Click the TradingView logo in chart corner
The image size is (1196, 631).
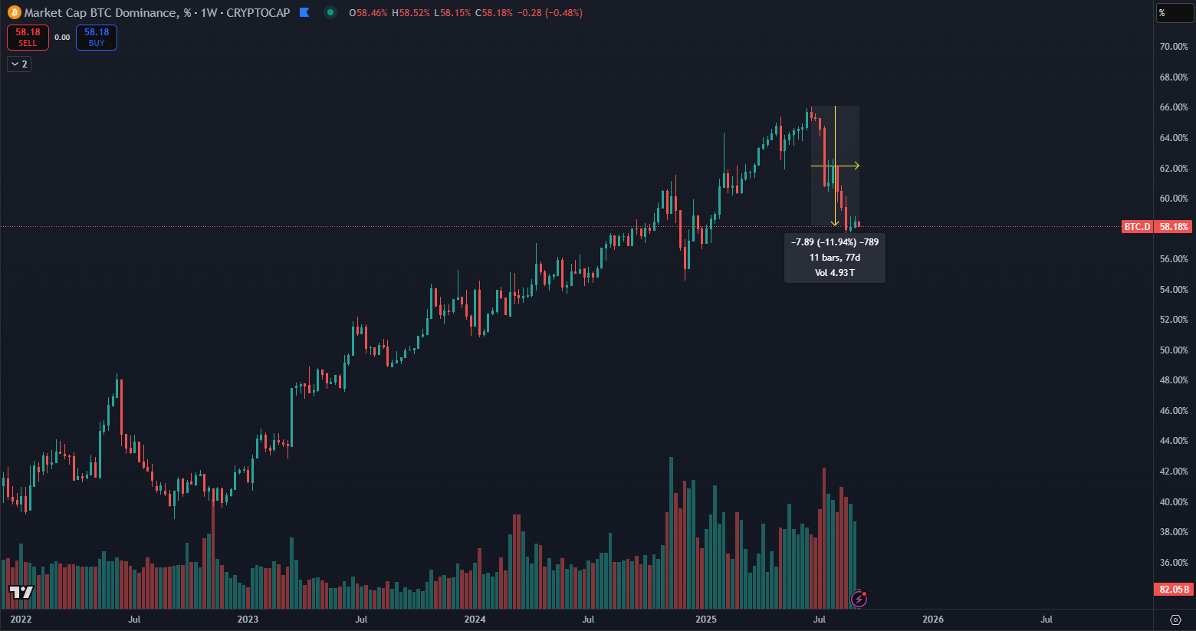21,592
